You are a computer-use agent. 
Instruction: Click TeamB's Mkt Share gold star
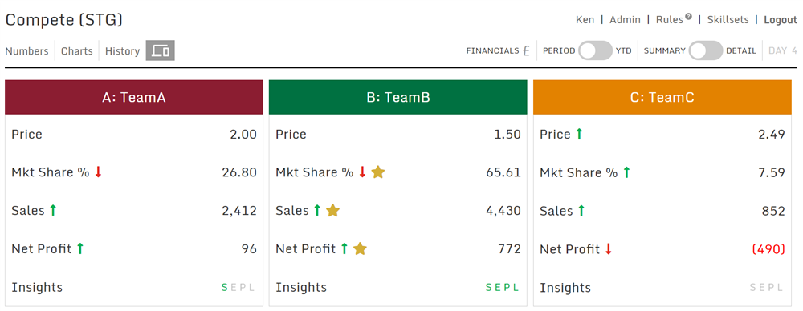(378, 172)
